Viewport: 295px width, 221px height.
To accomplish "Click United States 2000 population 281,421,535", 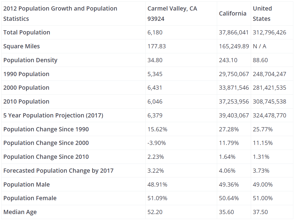I will tap(269, 88).
